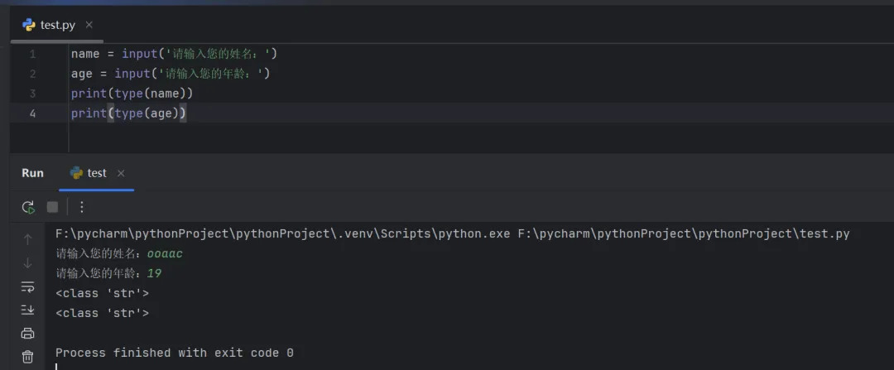The height and width of the screenshot is (370, 894).
Task: Toggle scroll to end of output
Action: click(x=28, y=310)
